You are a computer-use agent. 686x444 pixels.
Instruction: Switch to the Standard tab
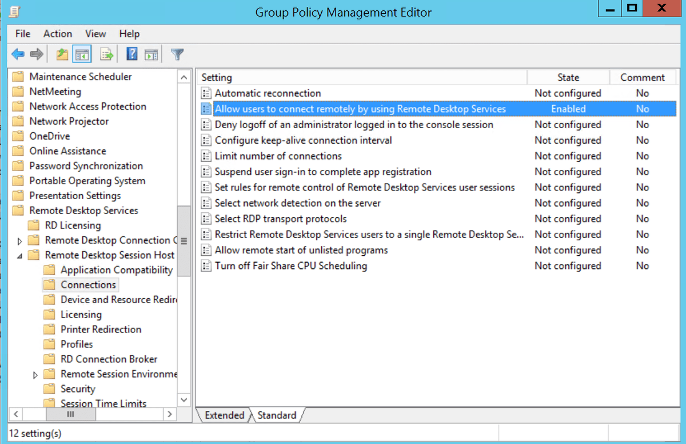(x=277, y=415)
